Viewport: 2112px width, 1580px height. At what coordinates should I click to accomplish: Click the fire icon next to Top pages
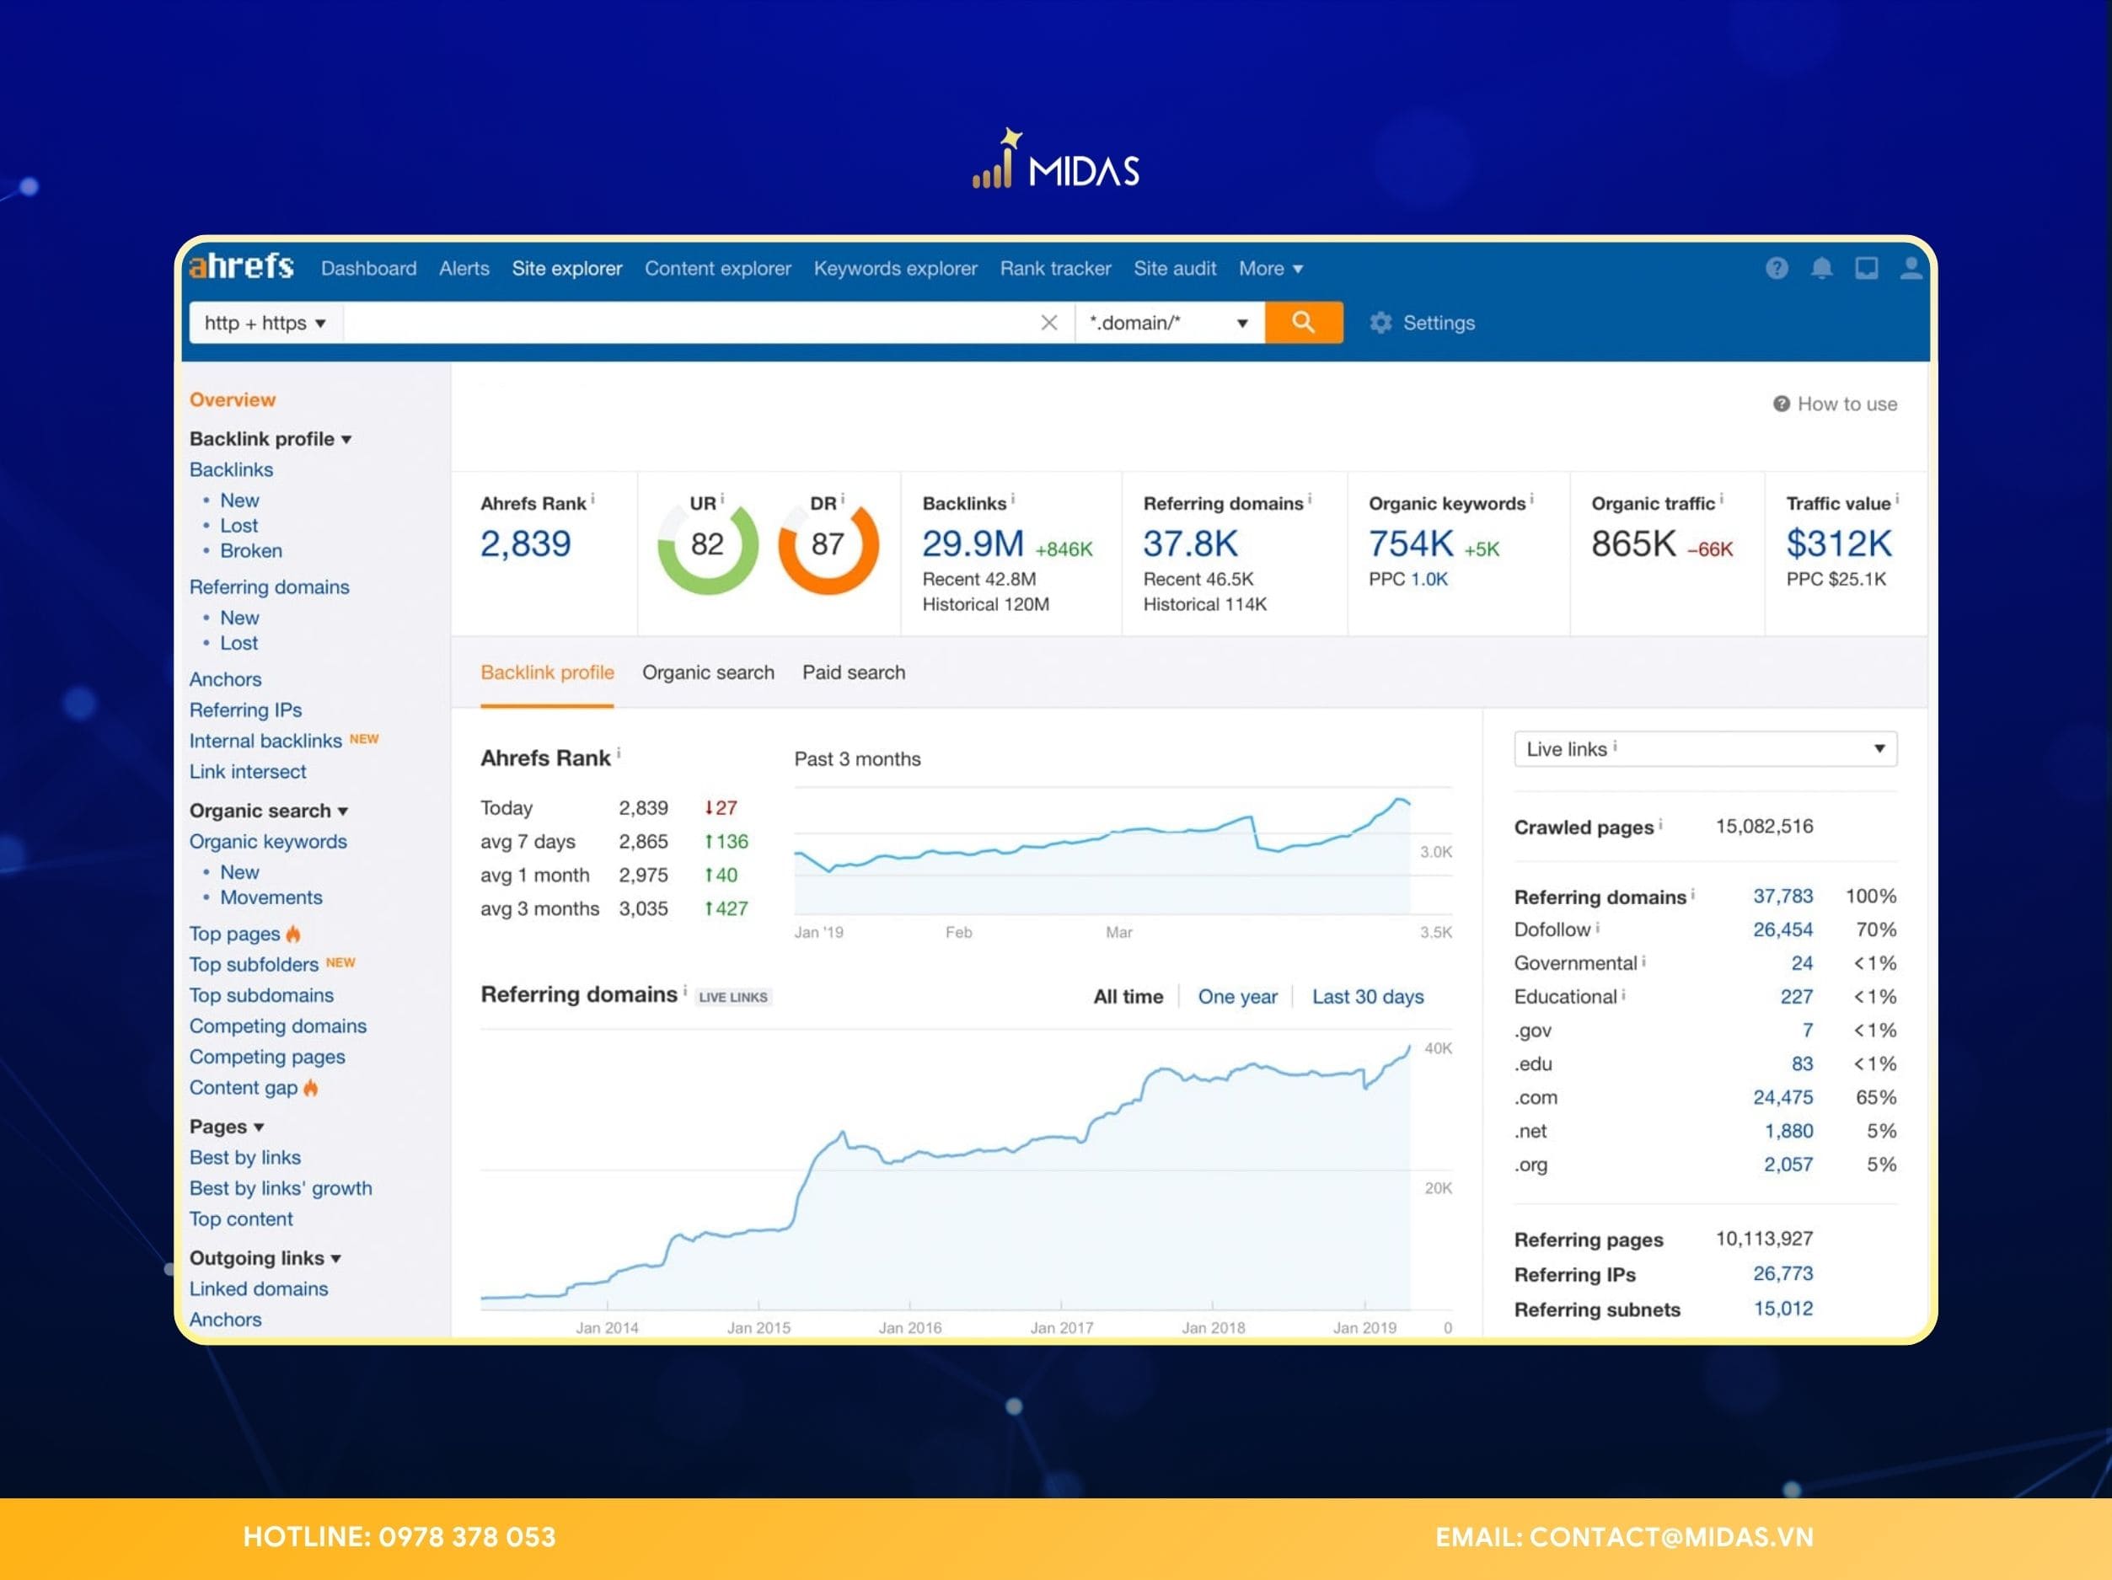coord(293,934)
